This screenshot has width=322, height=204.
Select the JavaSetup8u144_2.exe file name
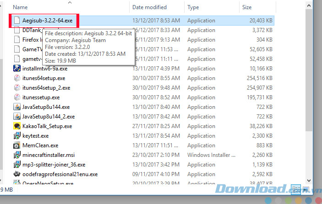pyautogui.click(x=48, y=117)
